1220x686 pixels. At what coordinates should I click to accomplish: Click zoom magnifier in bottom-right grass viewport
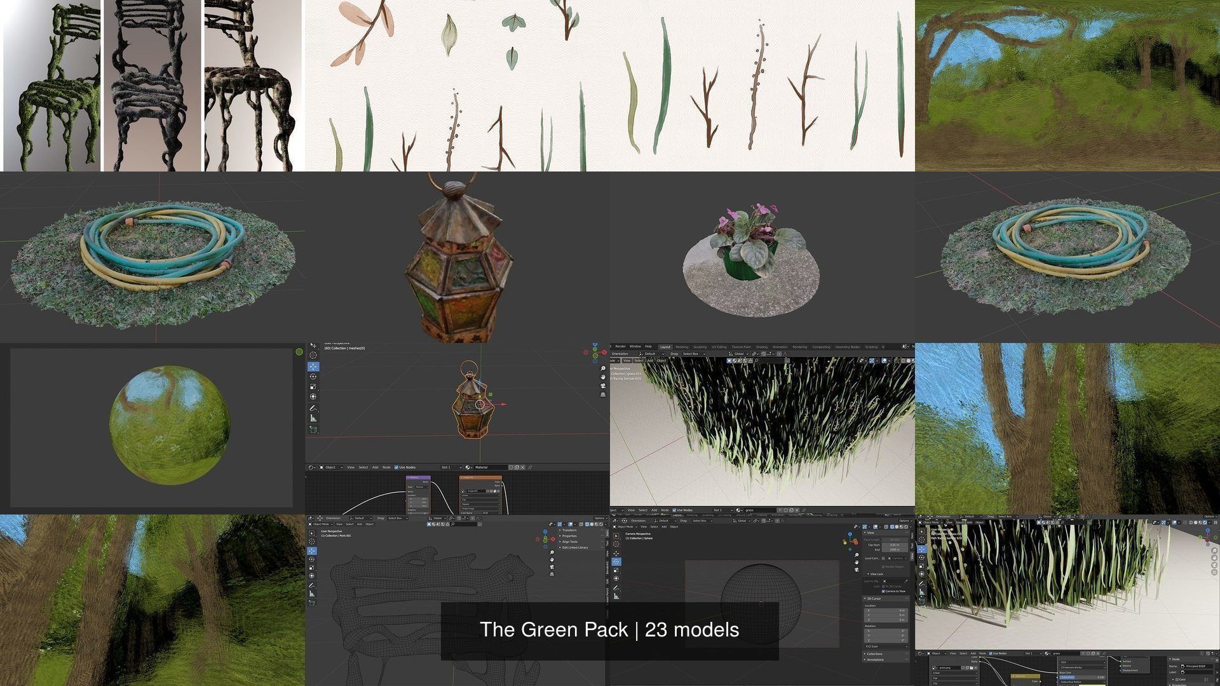coord(1214,551)
